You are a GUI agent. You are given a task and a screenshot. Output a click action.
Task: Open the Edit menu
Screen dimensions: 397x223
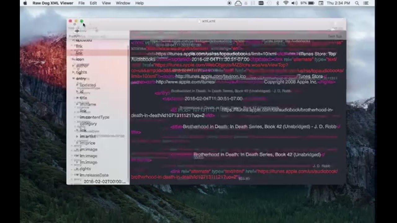[93, 3]
